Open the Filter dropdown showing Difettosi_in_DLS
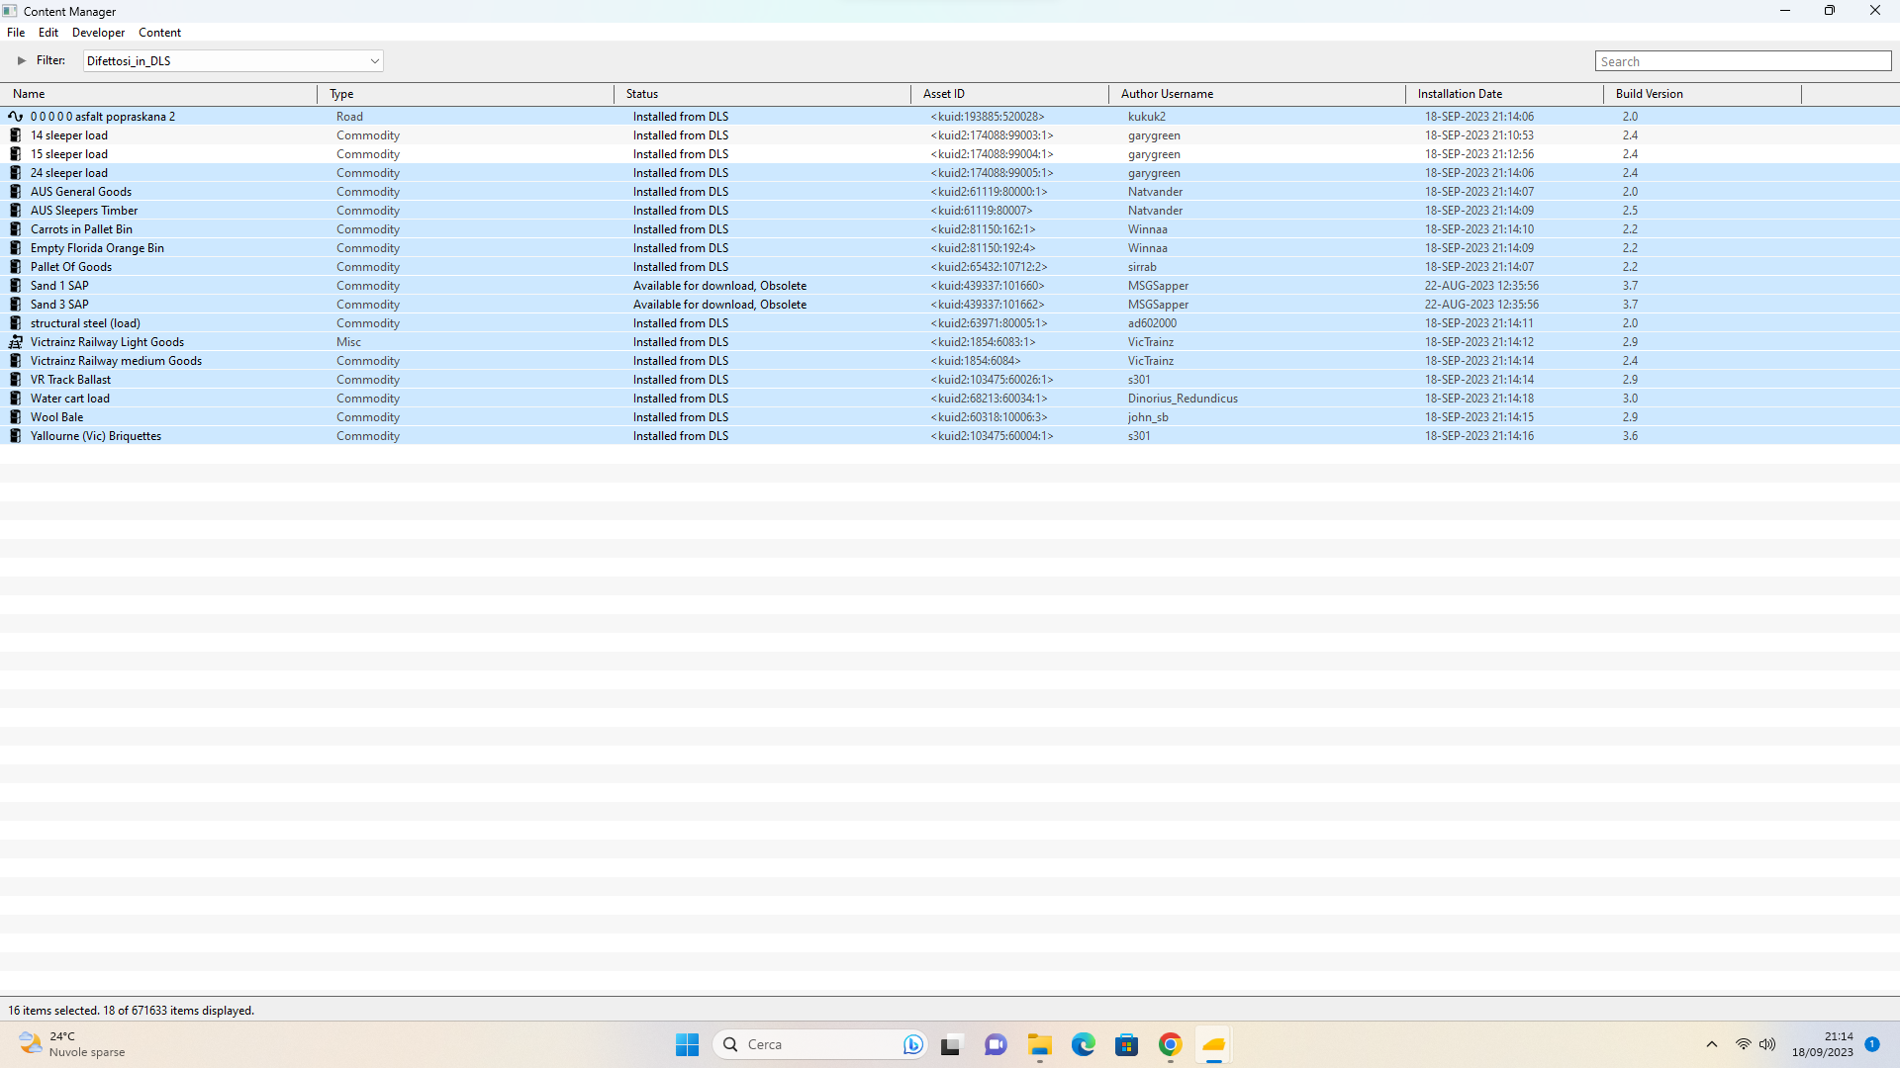The height and width of the screenshot is (1068, 1900). 233,61
